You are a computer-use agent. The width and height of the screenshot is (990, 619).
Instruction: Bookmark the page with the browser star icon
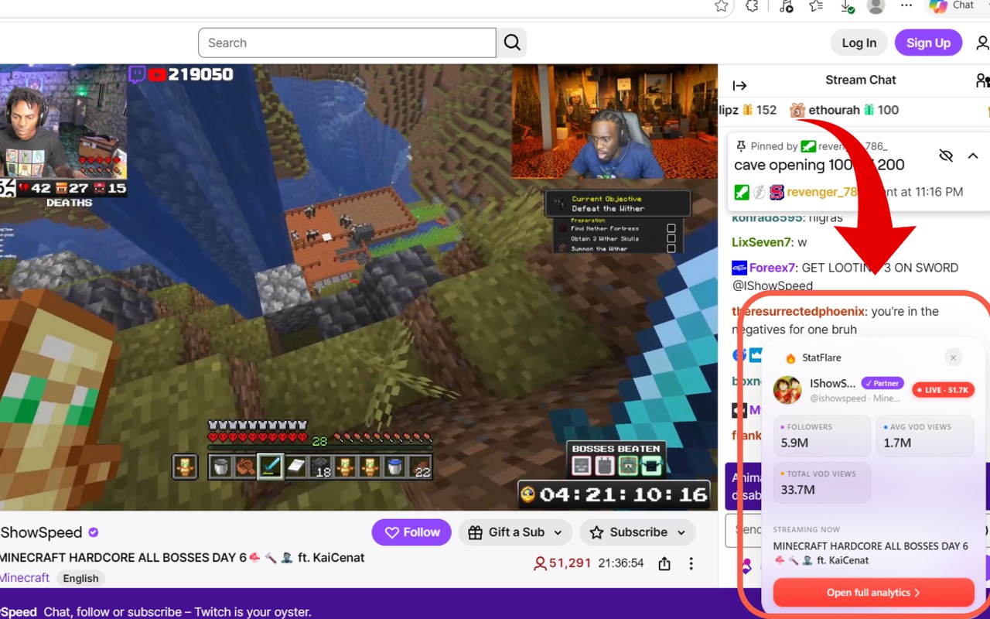[722, 6]
